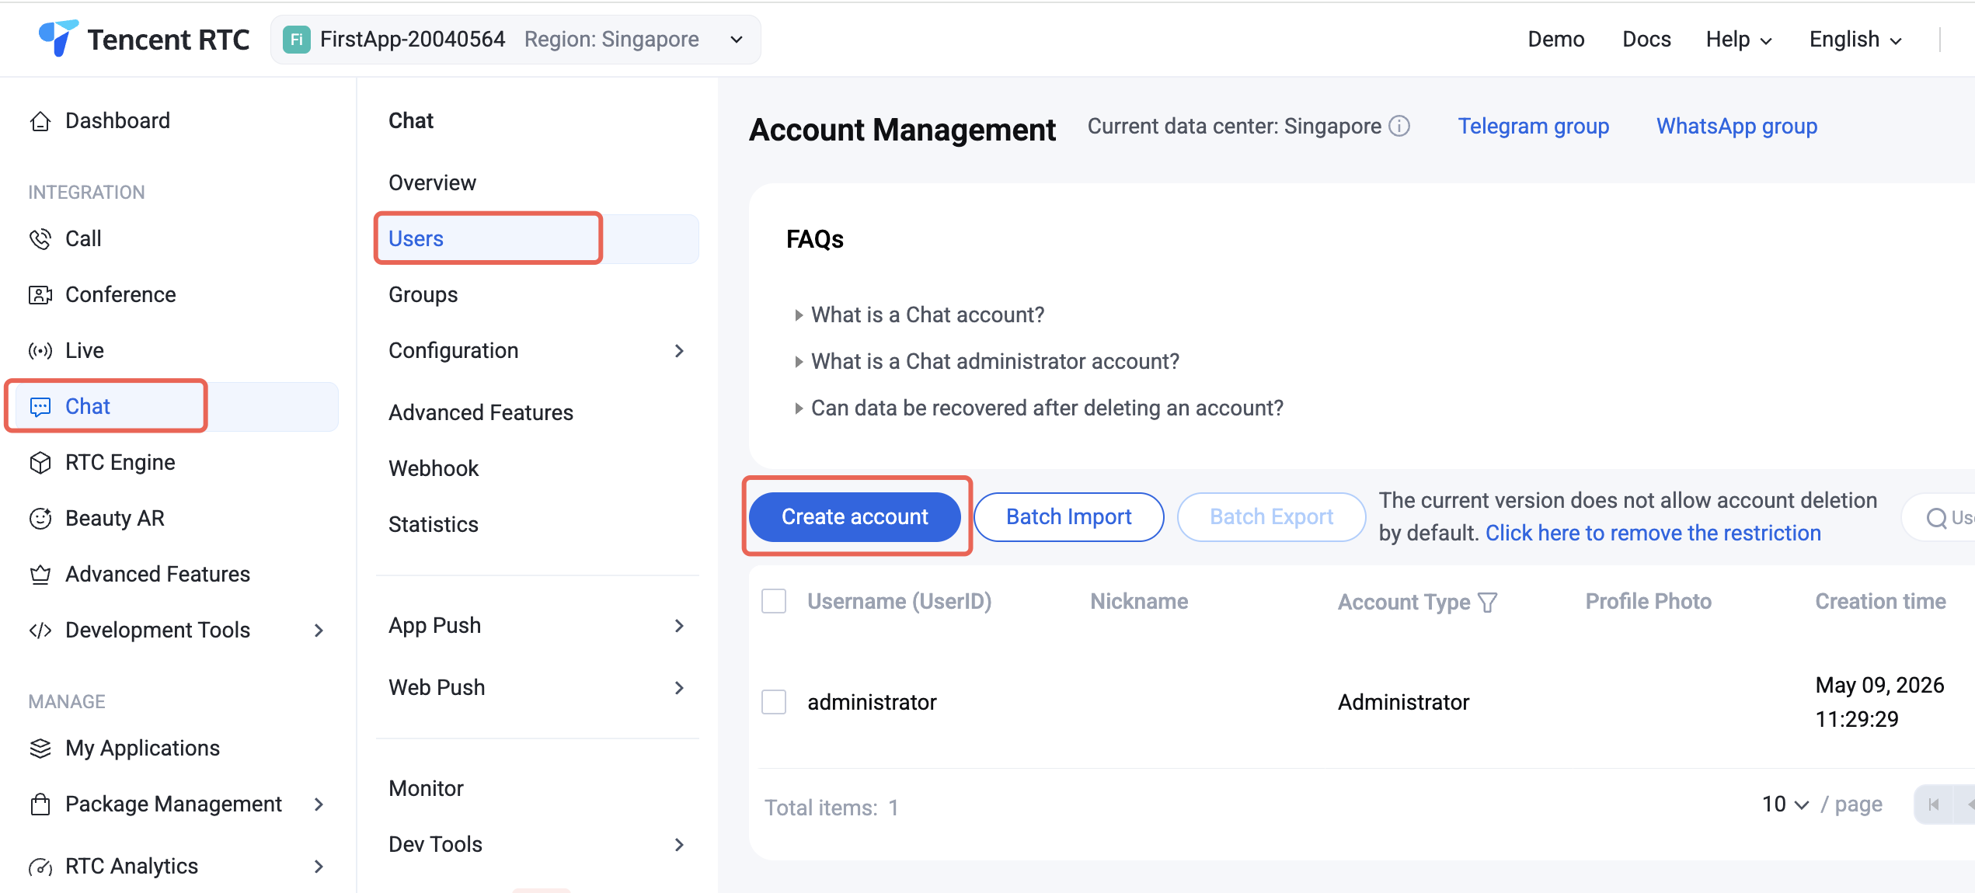This screenshot has width=1975, height=893.
Task: Click 'Click here to remove the restriction' link
Action: [1653, 533]
